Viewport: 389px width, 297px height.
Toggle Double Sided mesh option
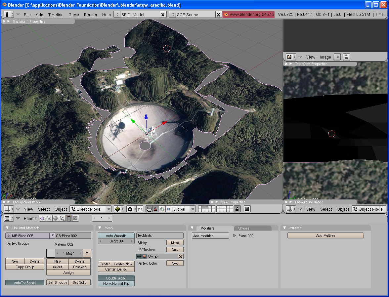pyautogui.click(x=116, y=278)
